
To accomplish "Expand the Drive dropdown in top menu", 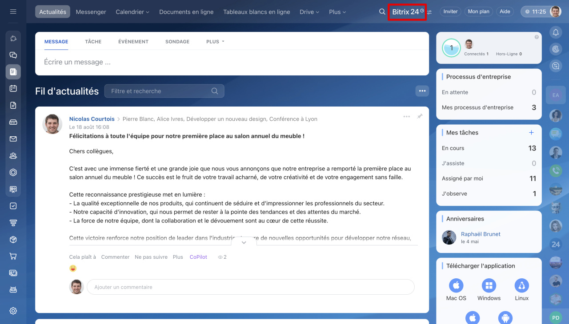I will click(x=309, y=12).
